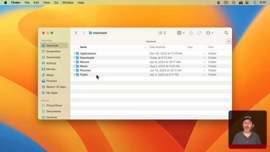Screen dimensions: 270x152
Task: Click the Share toolbar icon
Action: (x=191, y=33)
